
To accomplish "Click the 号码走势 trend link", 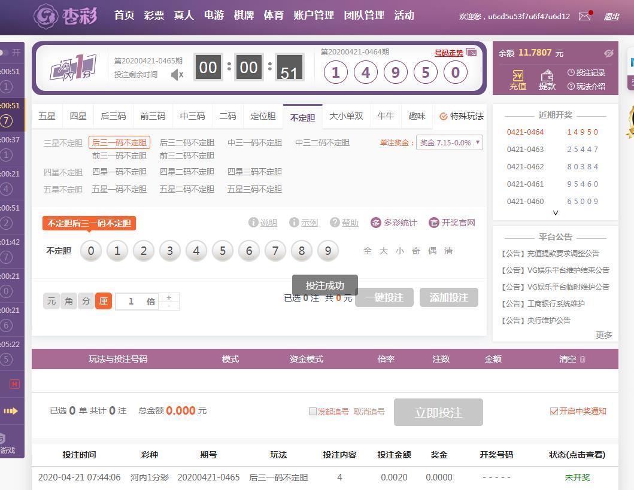I will (448, 53).
